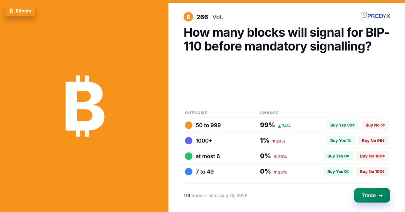
Task: Click the green up arrow 74% change indicator
Action: (284, 126)
